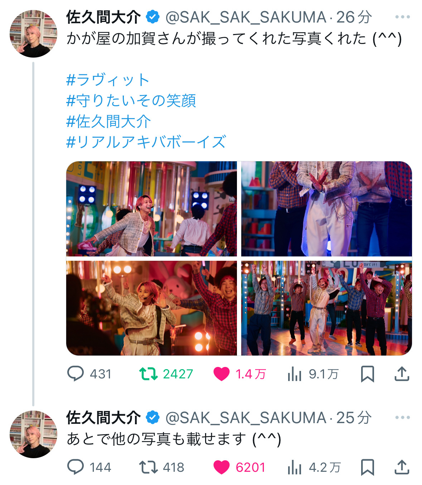Open more options menu on second tweet
422x485 pixels.
click(x=402, y=417)
